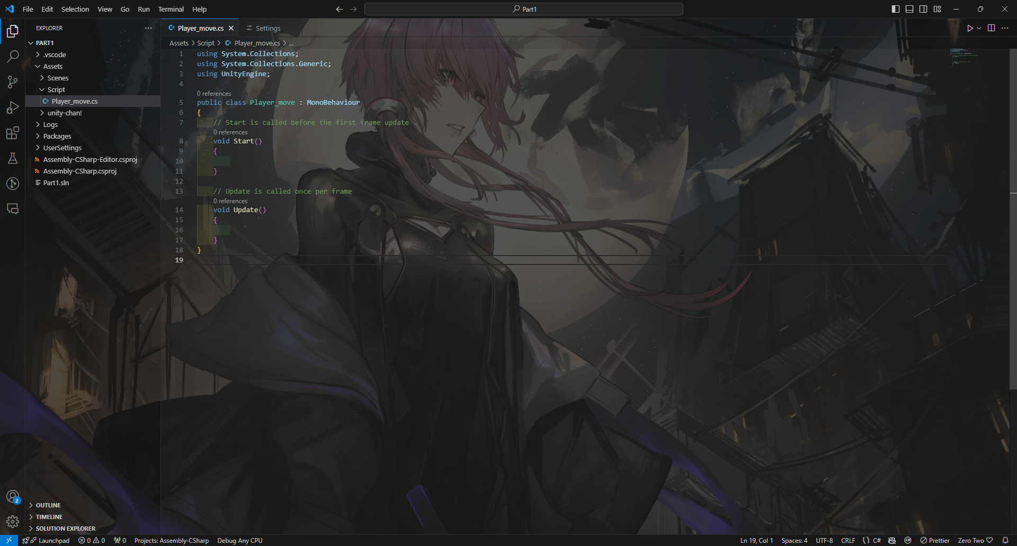Go back with the navigation arrow
The height and width of the screenshot is (546, 1017).
pos(340,9)
